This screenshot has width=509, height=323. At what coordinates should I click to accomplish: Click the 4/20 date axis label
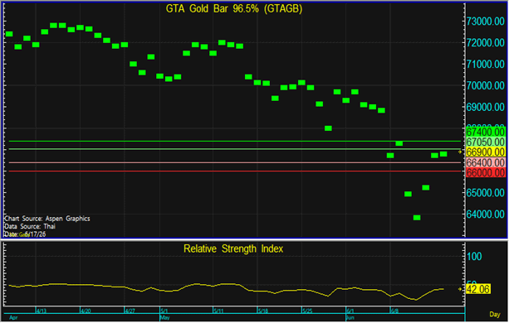click(86, 311)
